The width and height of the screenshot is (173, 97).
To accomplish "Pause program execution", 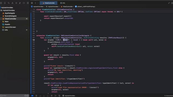I will pyautogui.click(x=36, y=96).
